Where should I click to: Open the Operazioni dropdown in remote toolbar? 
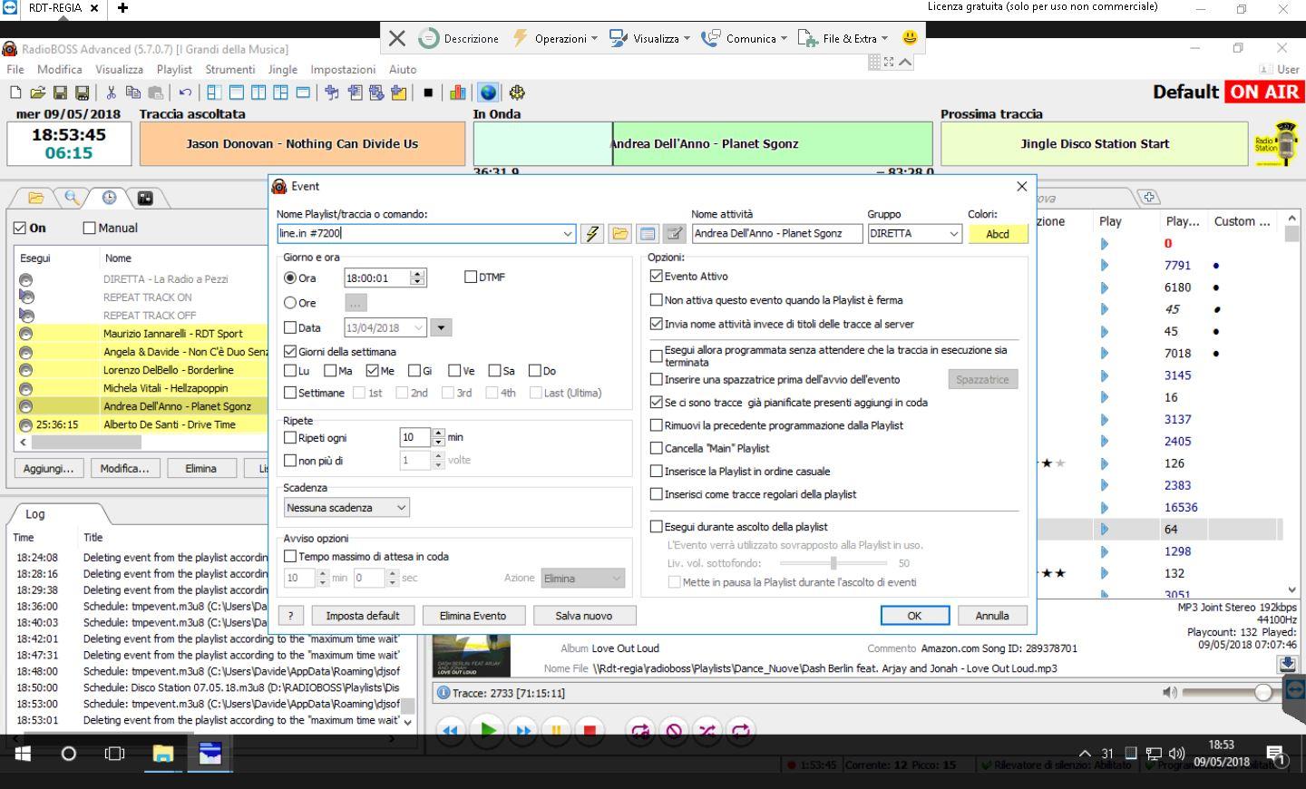point(556,38)
